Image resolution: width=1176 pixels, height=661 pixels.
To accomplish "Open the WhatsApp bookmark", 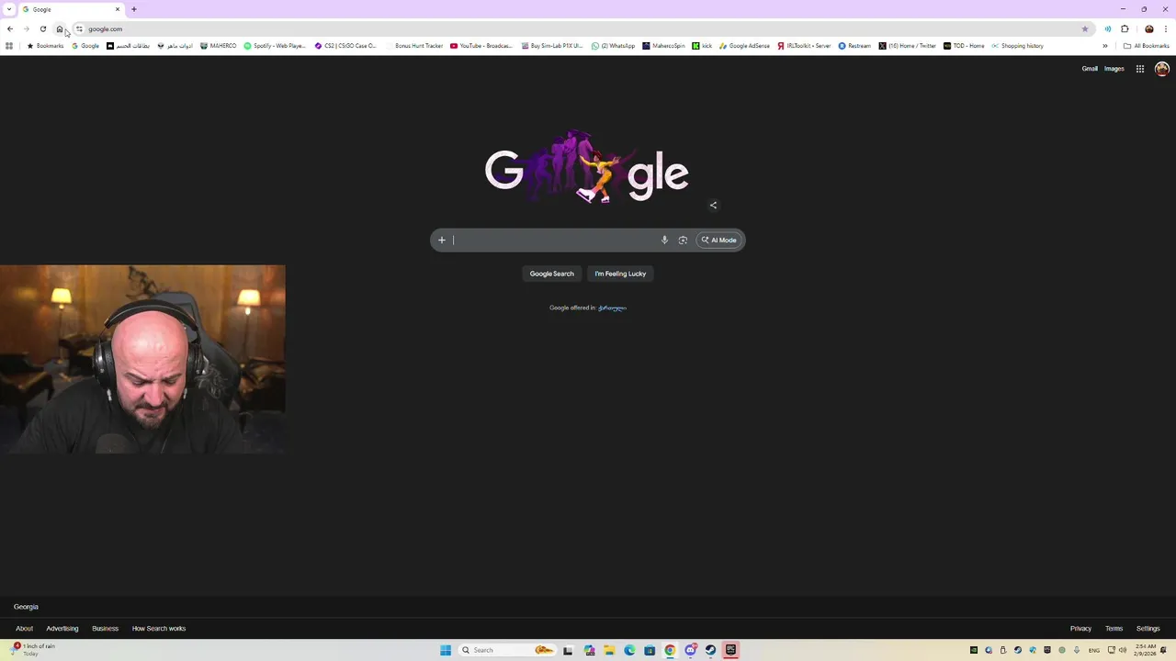I will [614, 46].
